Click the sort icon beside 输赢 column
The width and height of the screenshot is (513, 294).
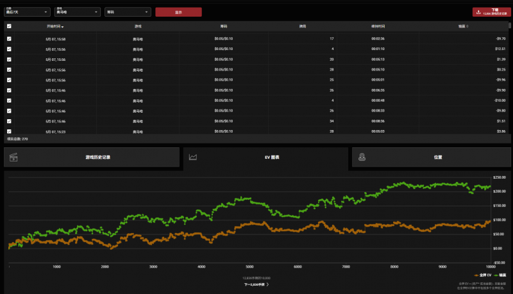pos(467,26)
